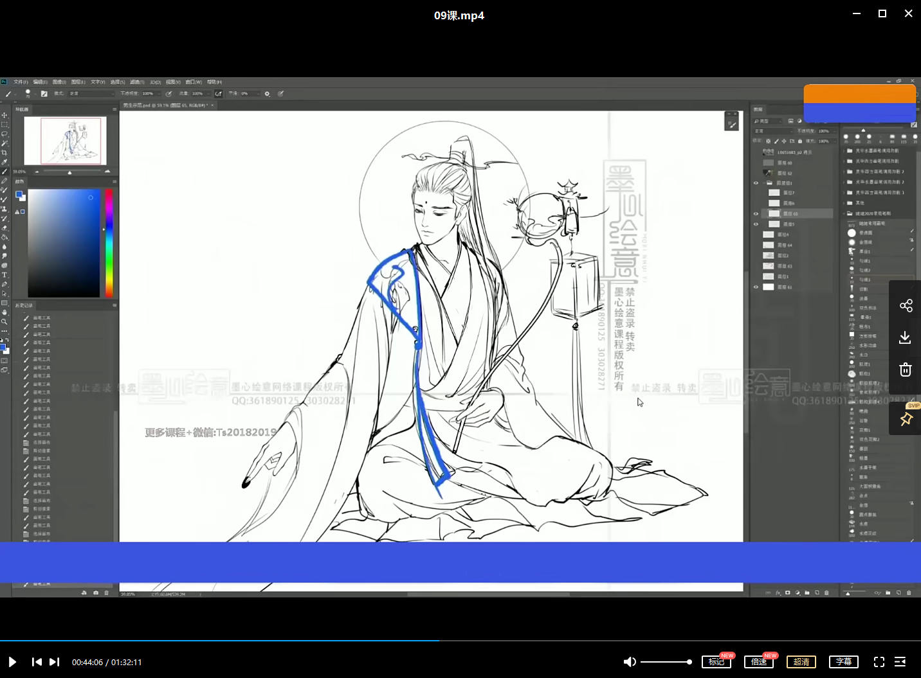This screenshot has width=921, height=678.
Task: Enter fullscreen mode
Action: point(879,662)
